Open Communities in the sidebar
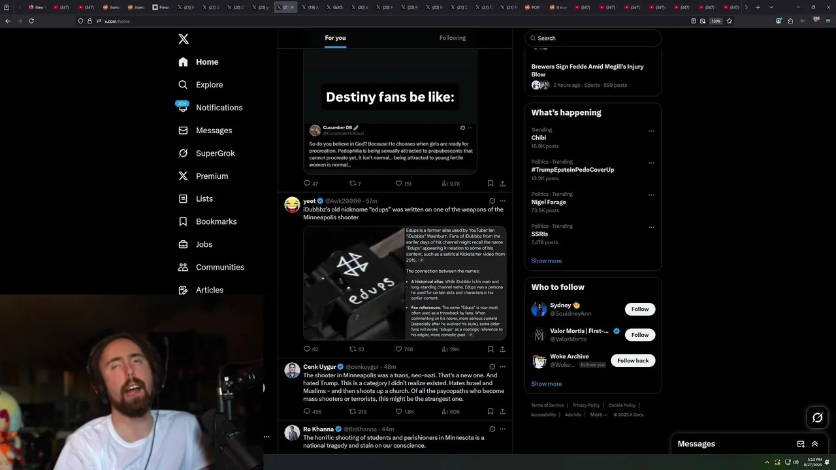This screenshot has width=836, height=470. [x=211, y=267]
